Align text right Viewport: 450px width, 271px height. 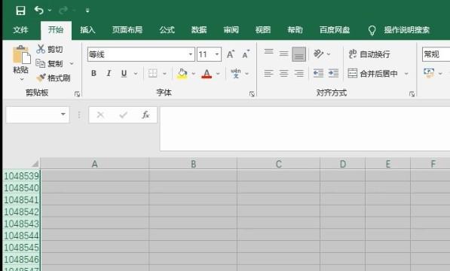click(298, 73)
